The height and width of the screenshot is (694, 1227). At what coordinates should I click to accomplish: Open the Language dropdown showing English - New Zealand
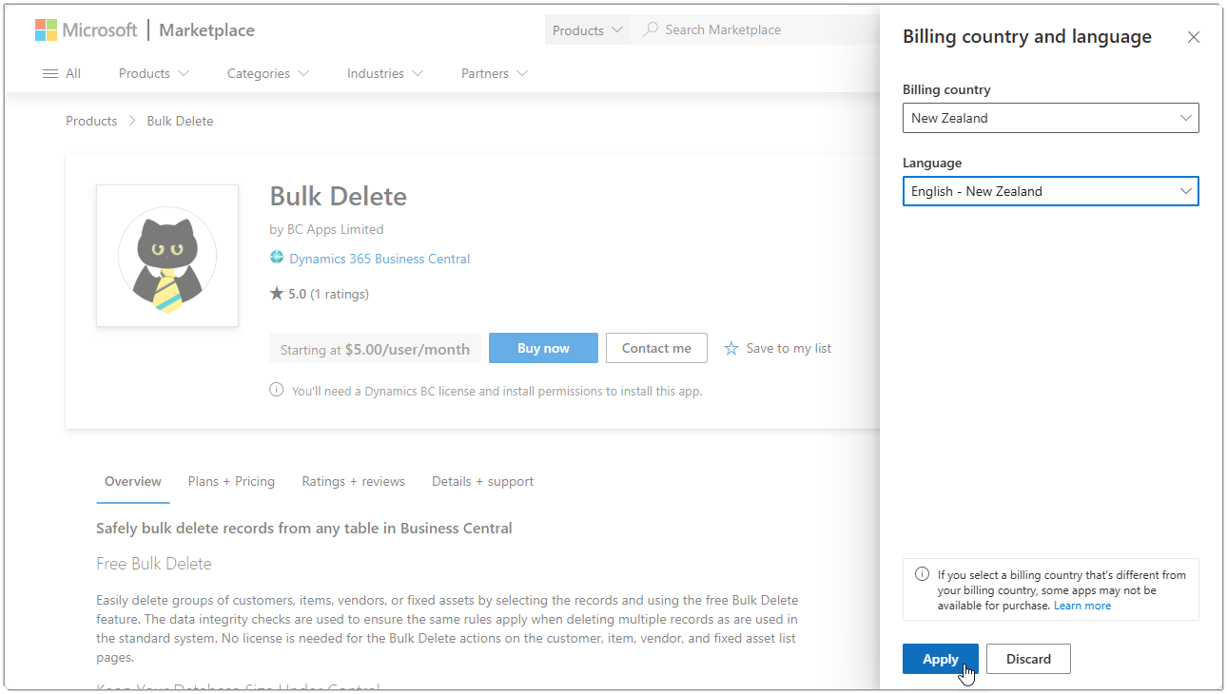[x=1049, y=191]
